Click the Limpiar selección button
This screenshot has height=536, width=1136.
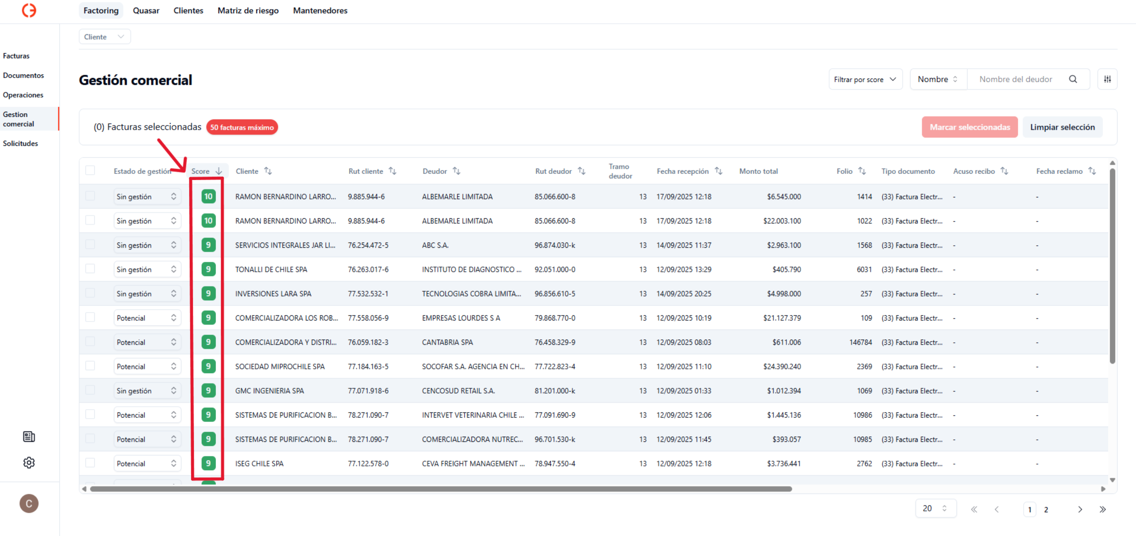[x=1062, y=127]
